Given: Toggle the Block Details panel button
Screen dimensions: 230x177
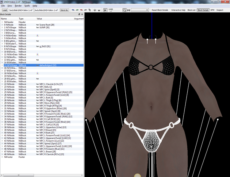Looking at the screenshot, I should click(203, 10).
